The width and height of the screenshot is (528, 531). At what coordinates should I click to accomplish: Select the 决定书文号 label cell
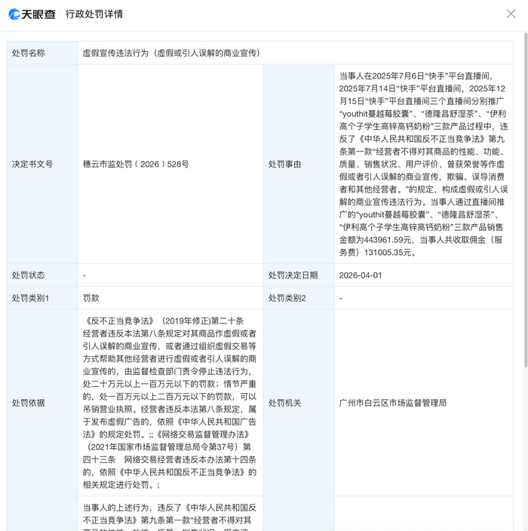coord(32,164)
